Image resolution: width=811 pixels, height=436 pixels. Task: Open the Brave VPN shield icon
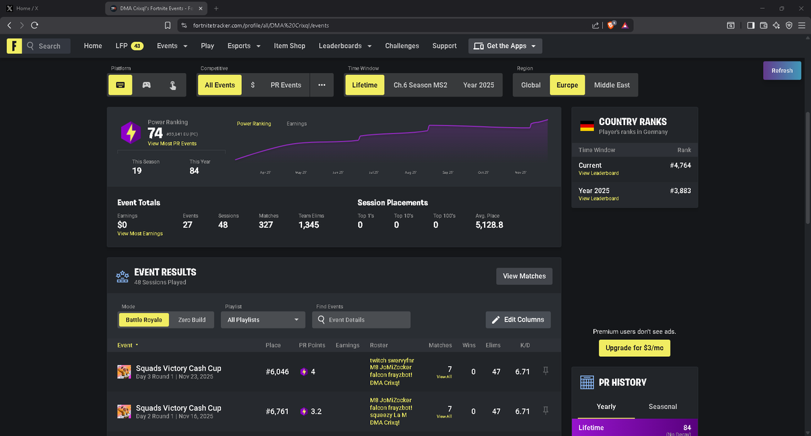pyautogui.click(x=789, y=25)
